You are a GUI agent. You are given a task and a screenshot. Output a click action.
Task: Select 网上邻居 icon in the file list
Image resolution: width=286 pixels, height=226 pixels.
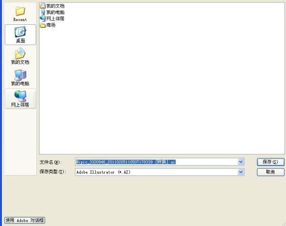click(x=43, y=19)
